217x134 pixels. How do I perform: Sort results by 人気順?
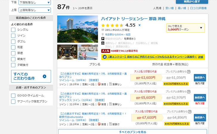click(x=157, y=8)
